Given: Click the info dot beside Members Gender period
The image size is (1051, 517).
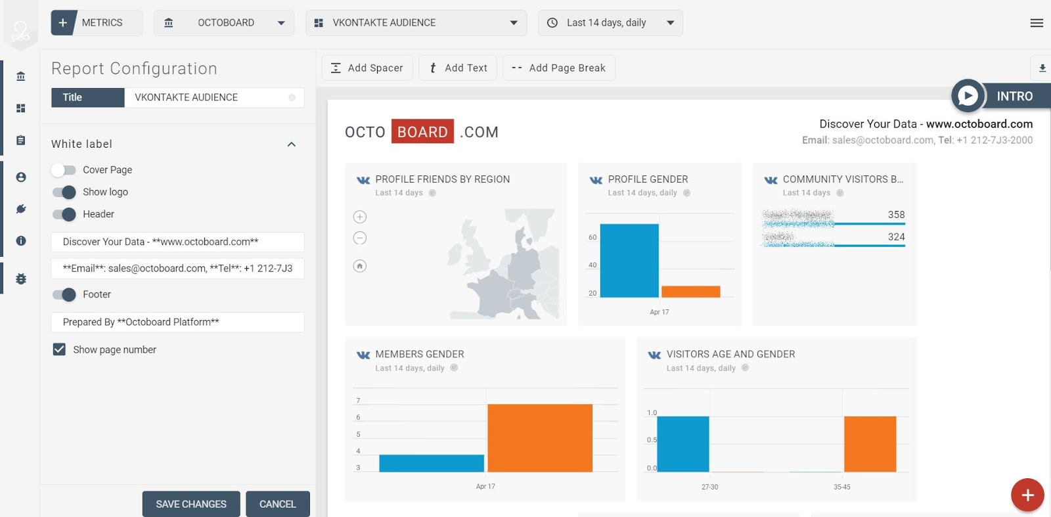Looking at the screenshot, I should (x=454, y=368).
